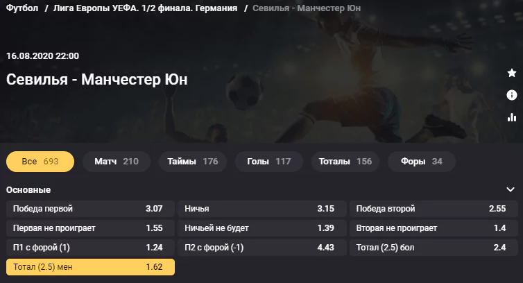Switch to the Матч 210 tab
523x283 pixels.
117,162
